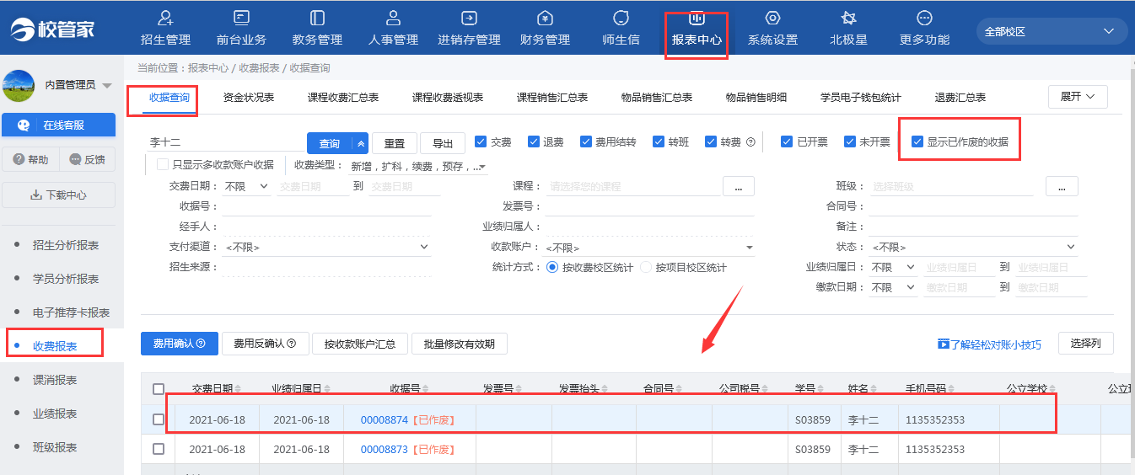The height and width of the screenshot is (475, 1135).
Task: Toggle the 已开票 checkbox
Action: [787, 141]
